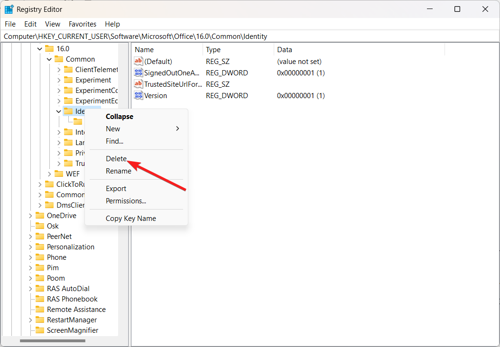This screenshot has width=500, height=347.
Task: Expand the RestartManager key chevron
Action: point(31,320)
